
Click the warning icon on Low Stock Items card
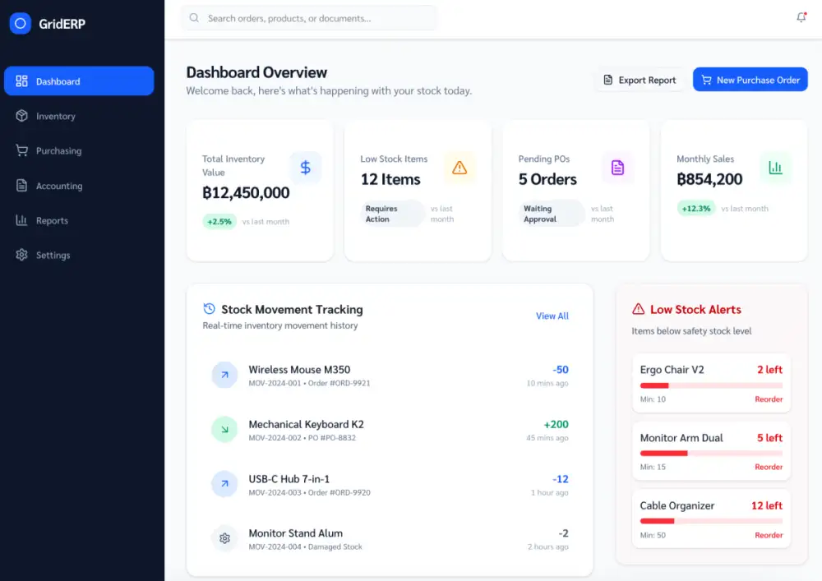[460, 167]
